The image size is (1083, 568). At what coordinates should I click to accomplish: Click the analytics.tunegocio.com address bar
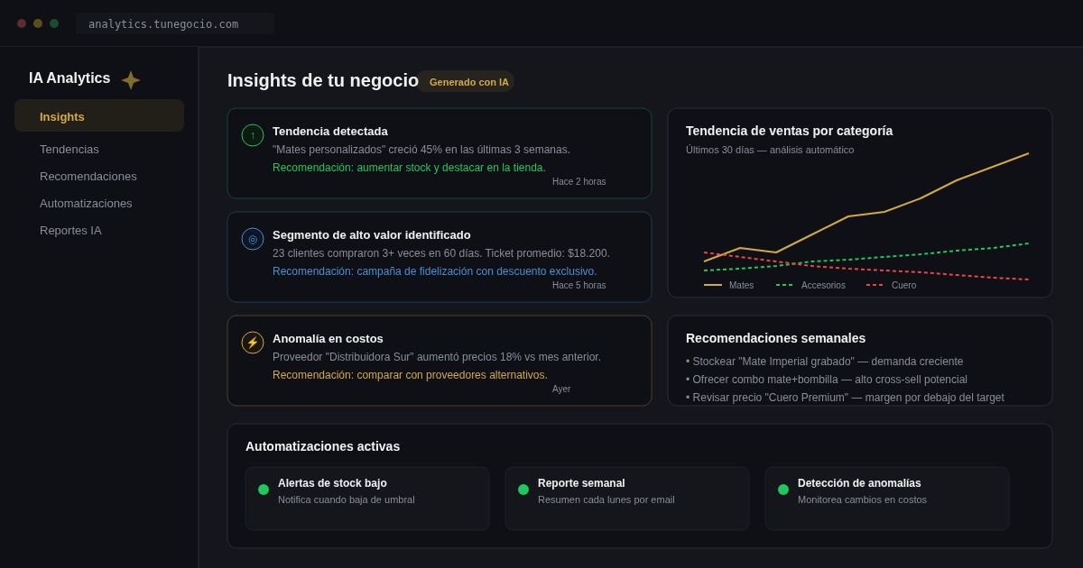pyautogui.click(x=174, y=23)
